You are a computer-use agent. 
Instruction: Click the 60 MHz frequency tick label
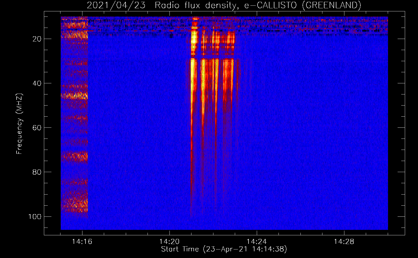point(37,128)
